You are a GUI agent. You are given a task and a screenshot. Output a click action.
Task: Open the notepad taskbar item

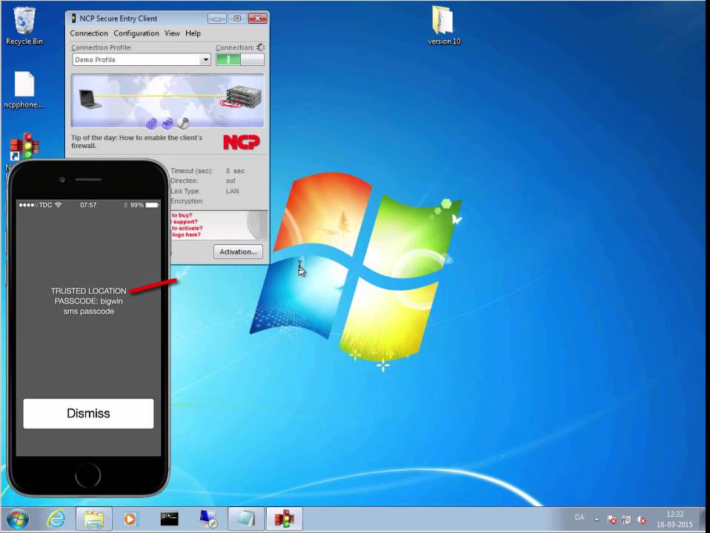[246, 519]
